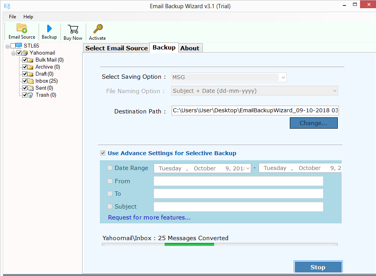Switch to the About tab
376x276 pixels.
click(x=190, y=48)
